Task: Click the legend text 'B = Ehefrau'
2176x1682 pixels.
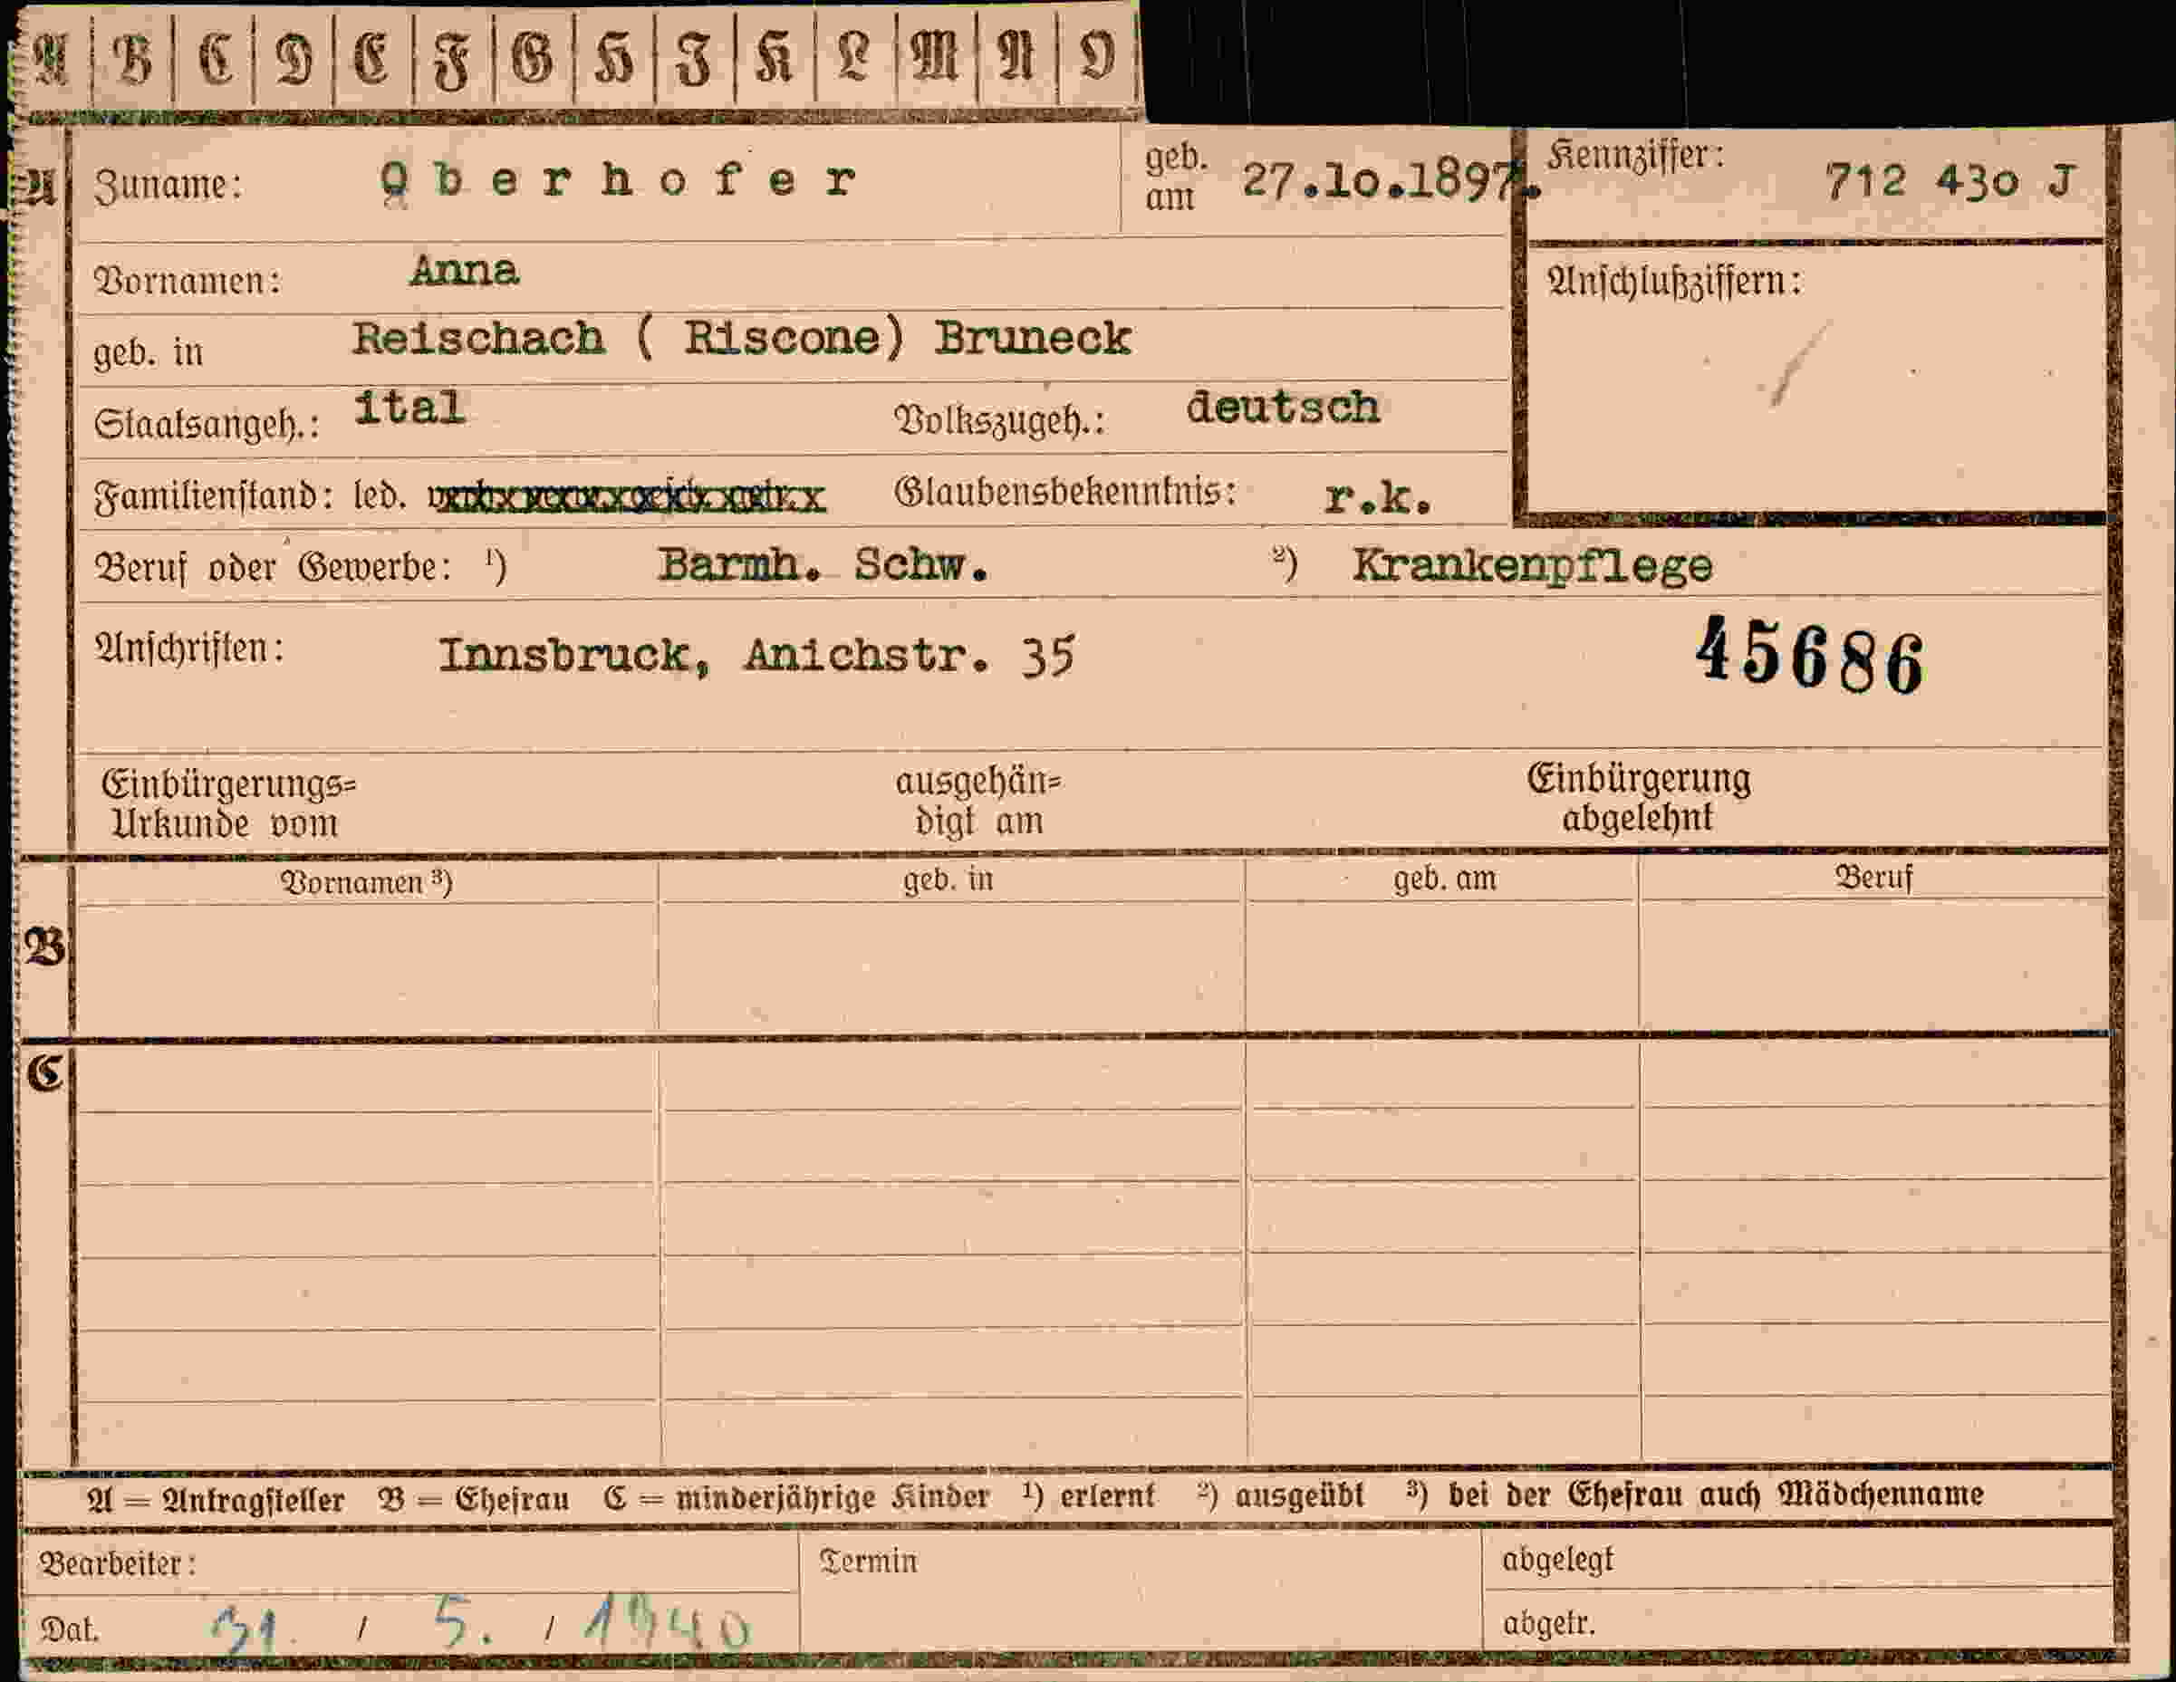Action: pyautogui.click(x=473, y=1500)
